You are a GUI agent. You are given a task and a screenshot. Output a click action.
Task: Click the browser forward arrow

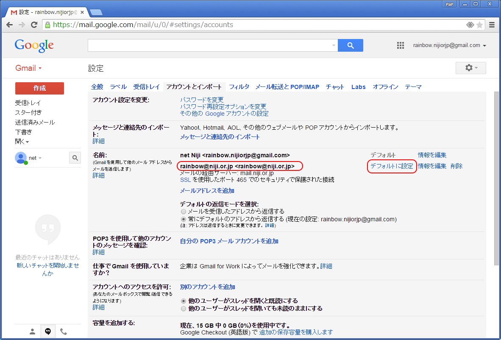point(22,25)
